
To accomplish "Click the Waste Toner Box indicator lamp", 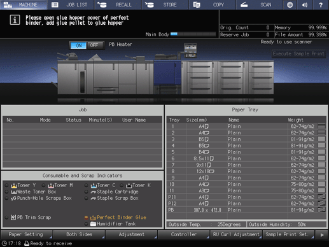I will pos(7,192).
